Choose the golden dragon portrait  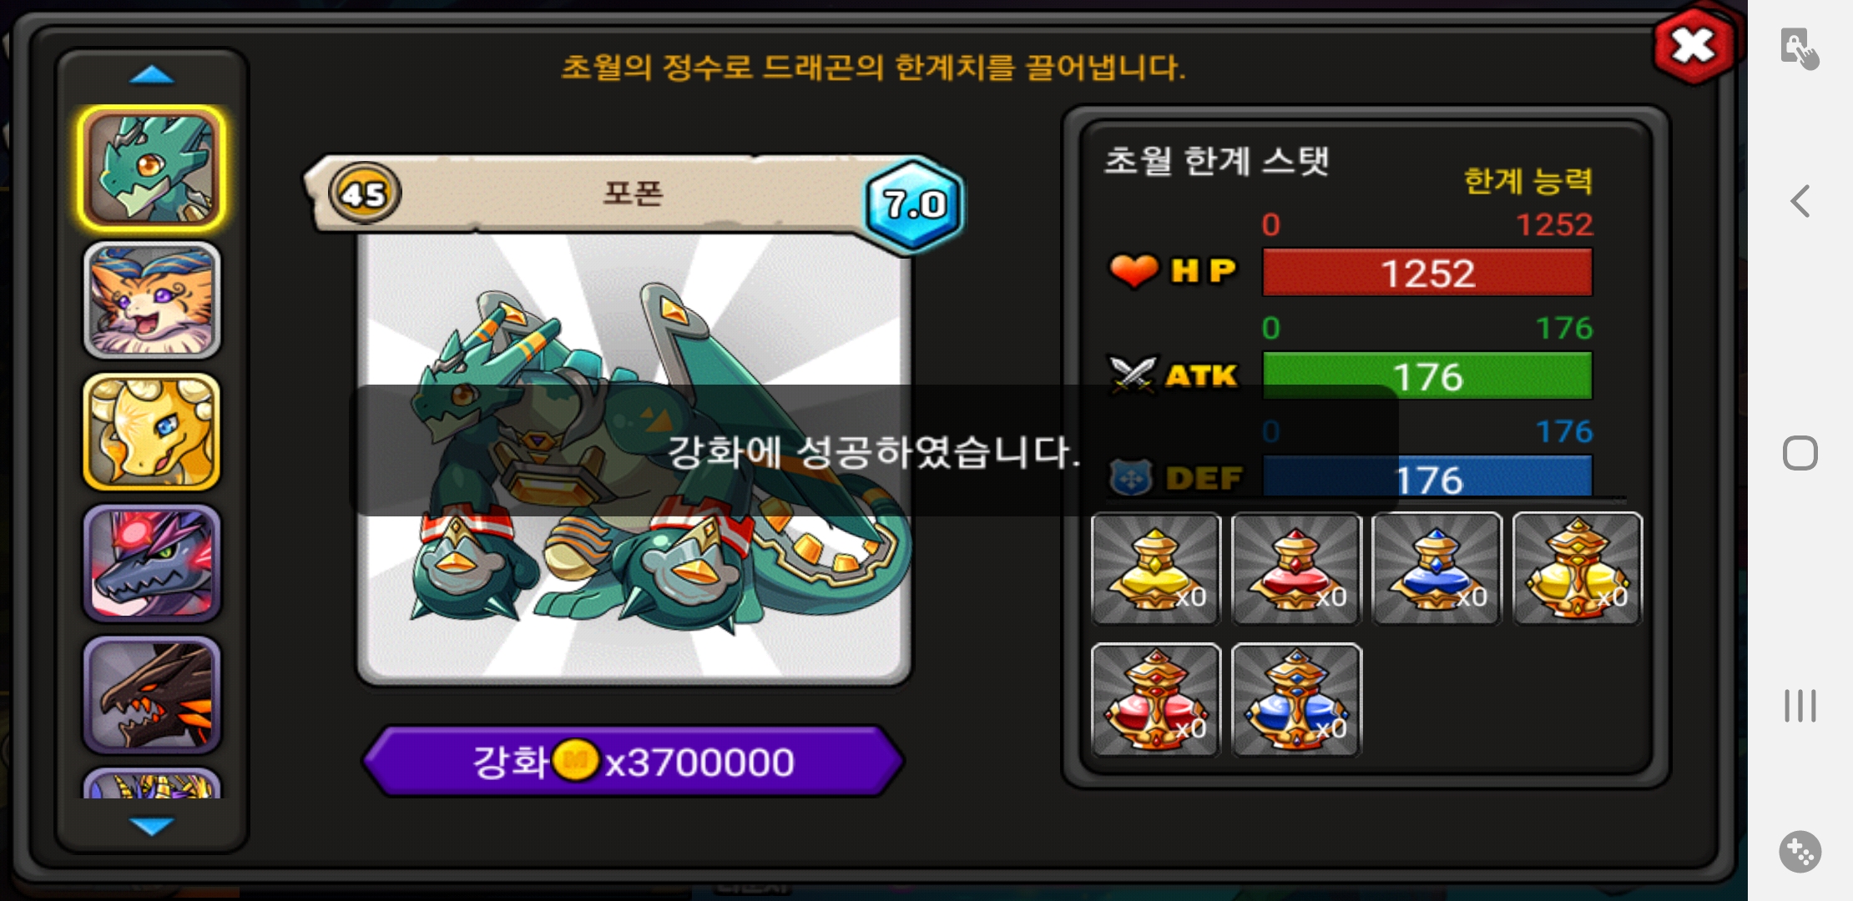[152, 431]
